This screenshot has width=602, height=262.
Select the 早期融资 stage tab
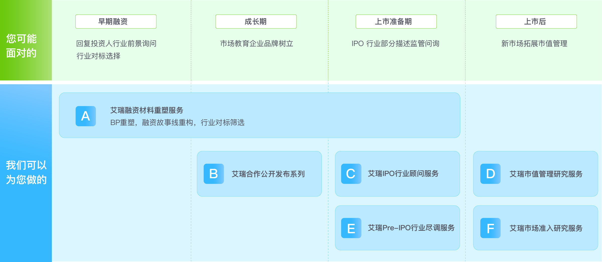pos(116,21)
